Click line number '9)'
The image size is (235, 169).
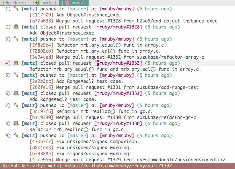(8, 135)
